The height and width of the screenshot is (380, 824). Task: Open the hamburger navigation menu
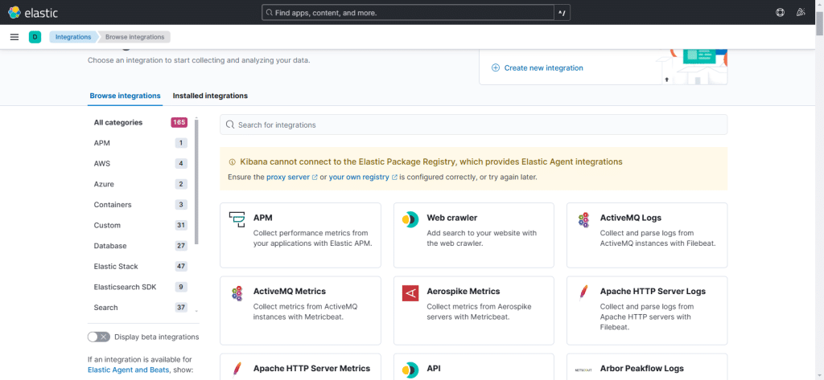[14, 37]
